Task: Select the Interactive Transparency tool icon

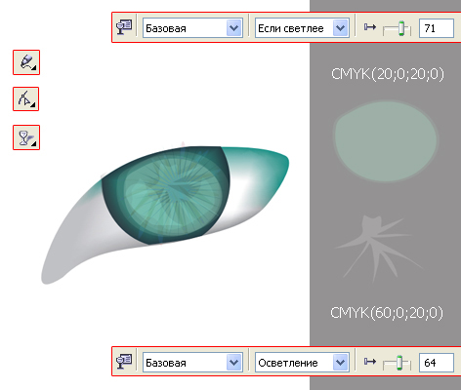Action: [x=26, y=137]
